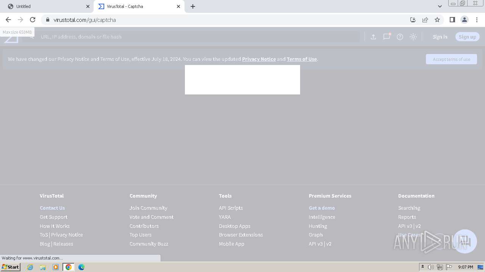Close the VirusTotal - Captcha tab
This screenshot has width=485, height=272.
[x=178, y=6]
